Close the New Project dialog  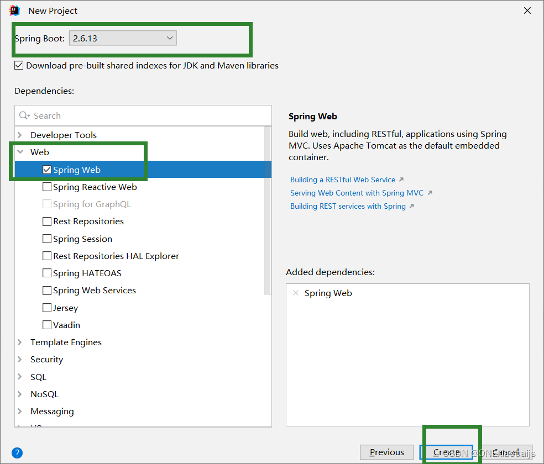[x=527, y=10]
